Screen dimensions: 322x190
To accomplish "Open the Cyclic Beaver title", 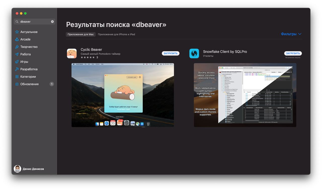I will (x=91, y=50).
